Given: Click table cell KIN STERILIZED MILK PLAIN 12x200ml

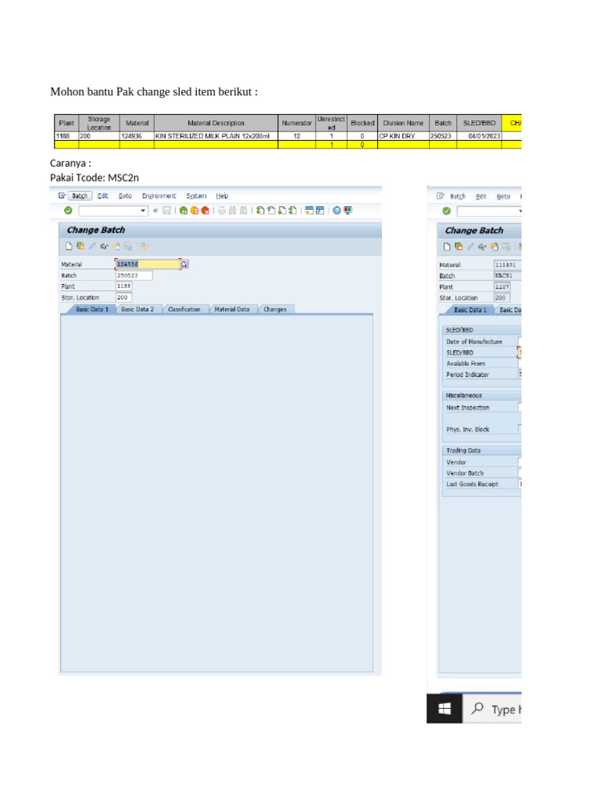Looking at the screenshot, I should (x=216, y=136).
